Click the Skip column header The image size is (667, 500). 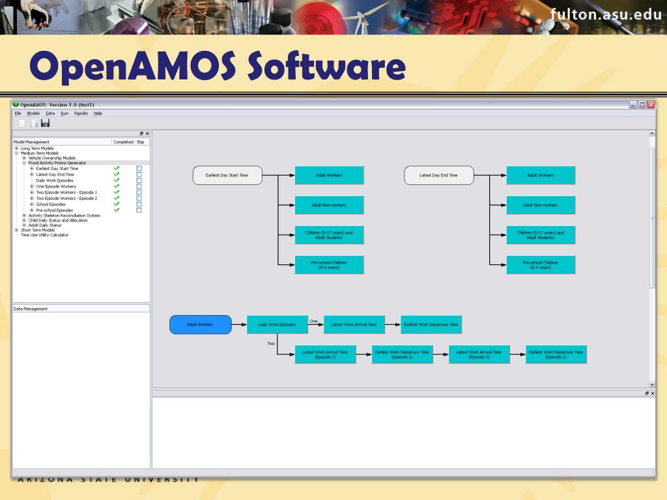pos(142,142)
